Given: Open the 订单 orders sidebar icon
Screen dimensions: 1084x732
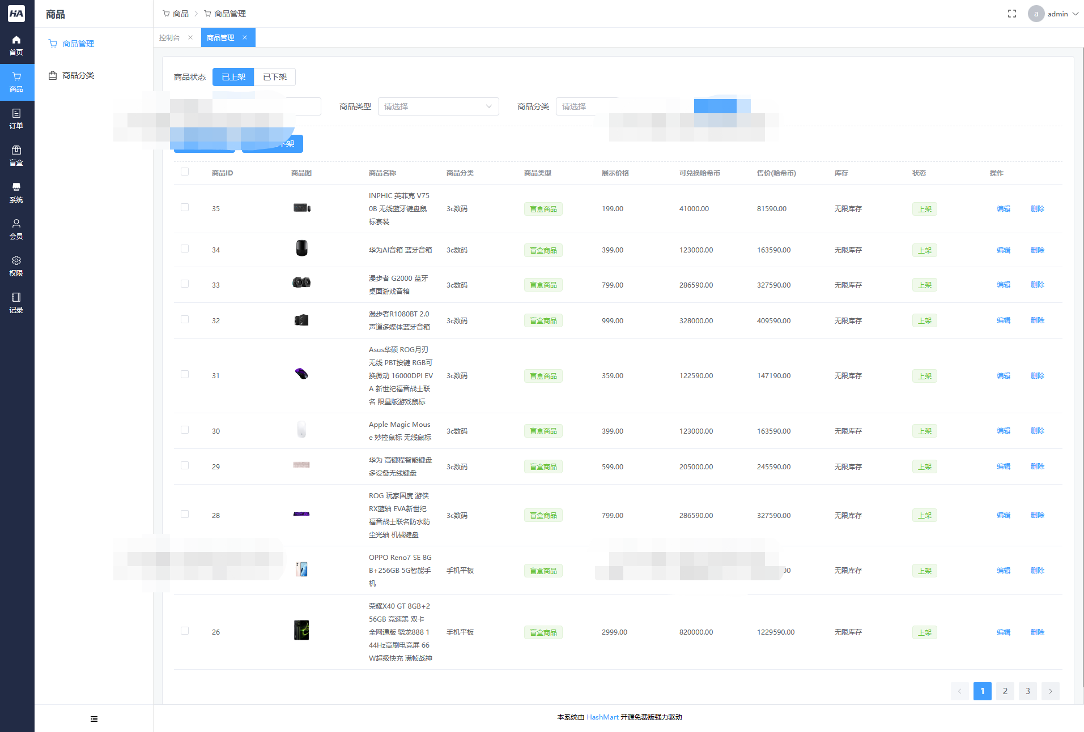Looking at the screenshot, I should click(x=16, y=119).
